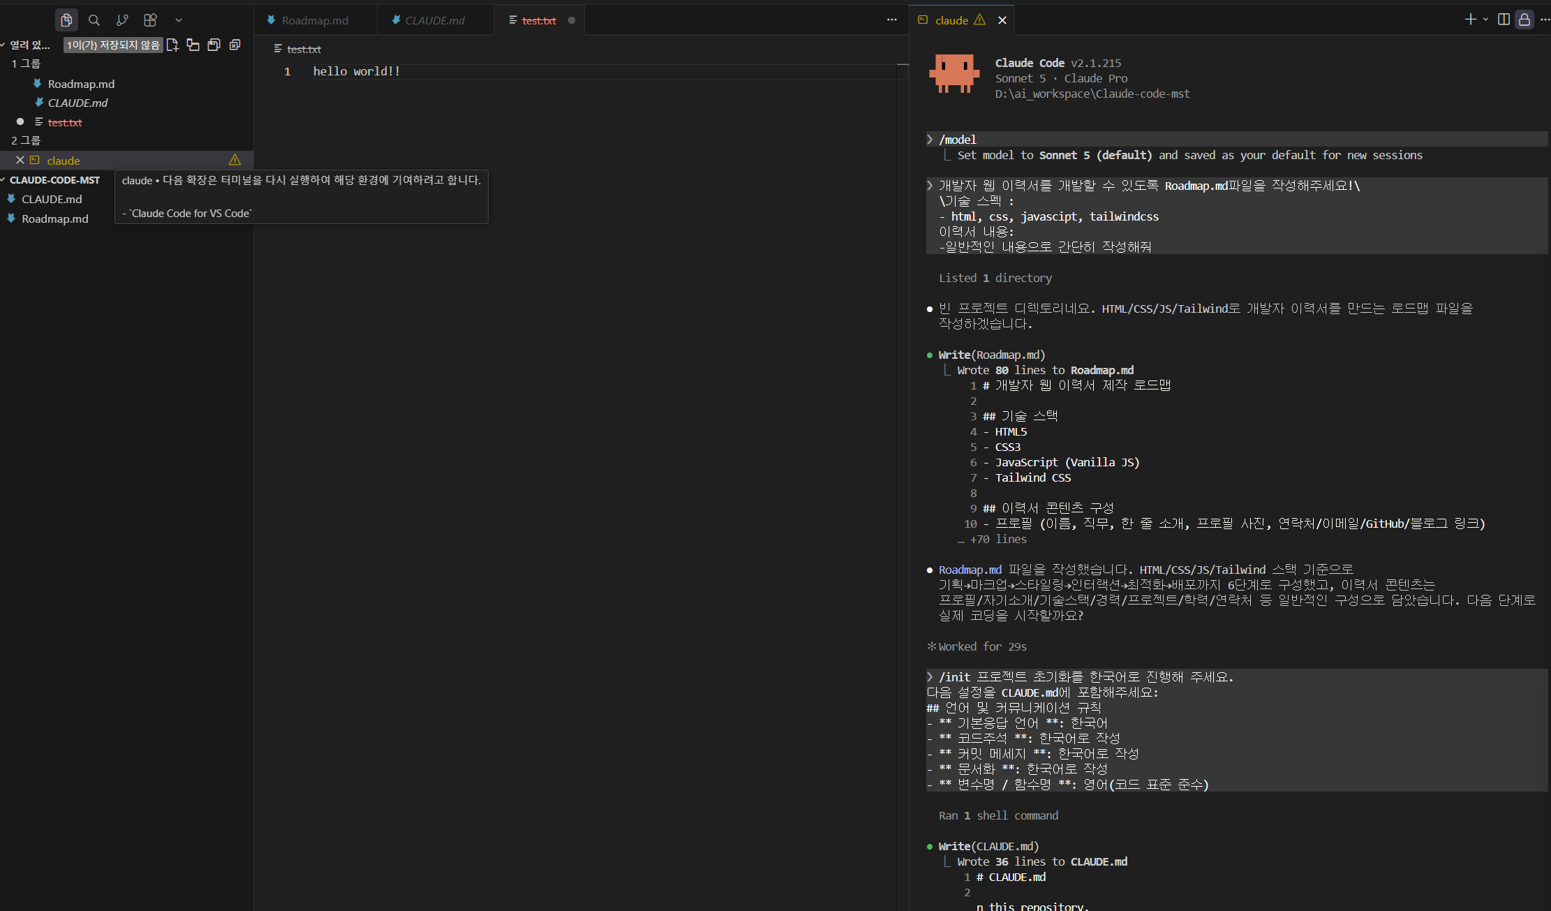This screenshot has width=1551, height=911.
Task: Click the New Untitled File icon
Action: pyautogui.click(x=172, y=45)
